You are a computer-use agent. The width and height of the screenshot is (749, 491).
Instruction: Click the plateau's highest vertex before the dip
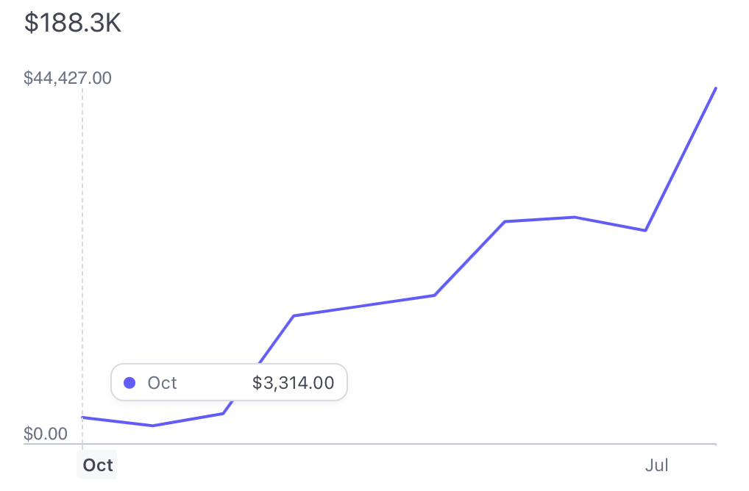(x=575, y=217)
